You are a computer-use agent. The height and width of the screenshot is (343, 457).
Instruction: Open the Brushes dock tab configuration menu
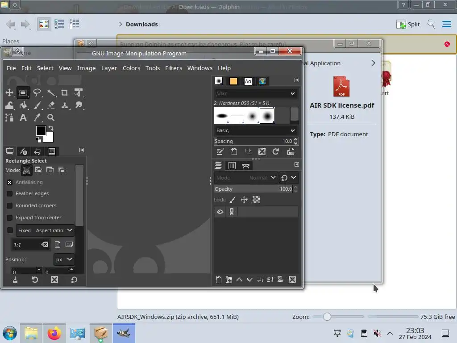(x=296, y=80)
